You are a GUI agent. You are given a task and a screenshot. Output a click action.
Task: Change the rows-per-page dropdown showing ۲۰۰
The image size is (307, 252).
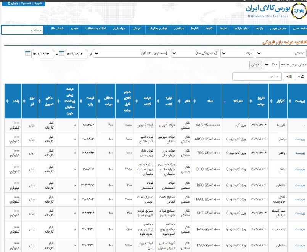point(272,65)
